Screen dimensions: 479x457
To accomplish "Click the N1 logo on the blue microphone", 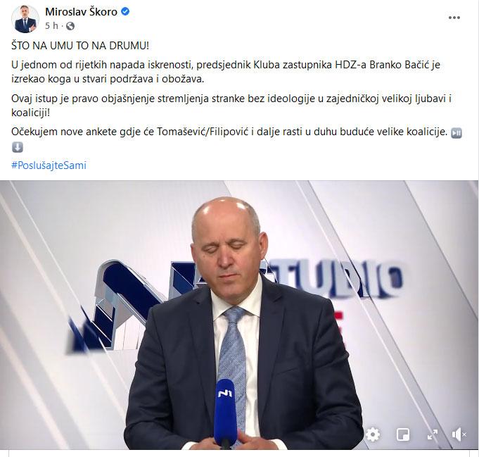I will point(225,394).
